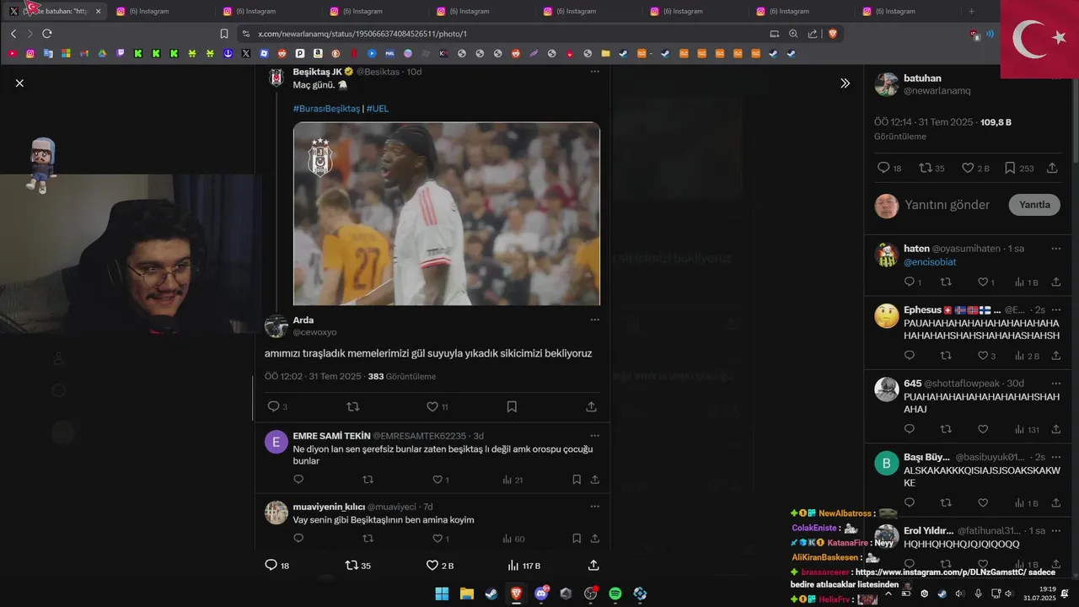Screen dimensions: 1079x607
Task: View stats of muaviyenin_kılıcı's reply showing 60
Action: (x=513, y=539)
